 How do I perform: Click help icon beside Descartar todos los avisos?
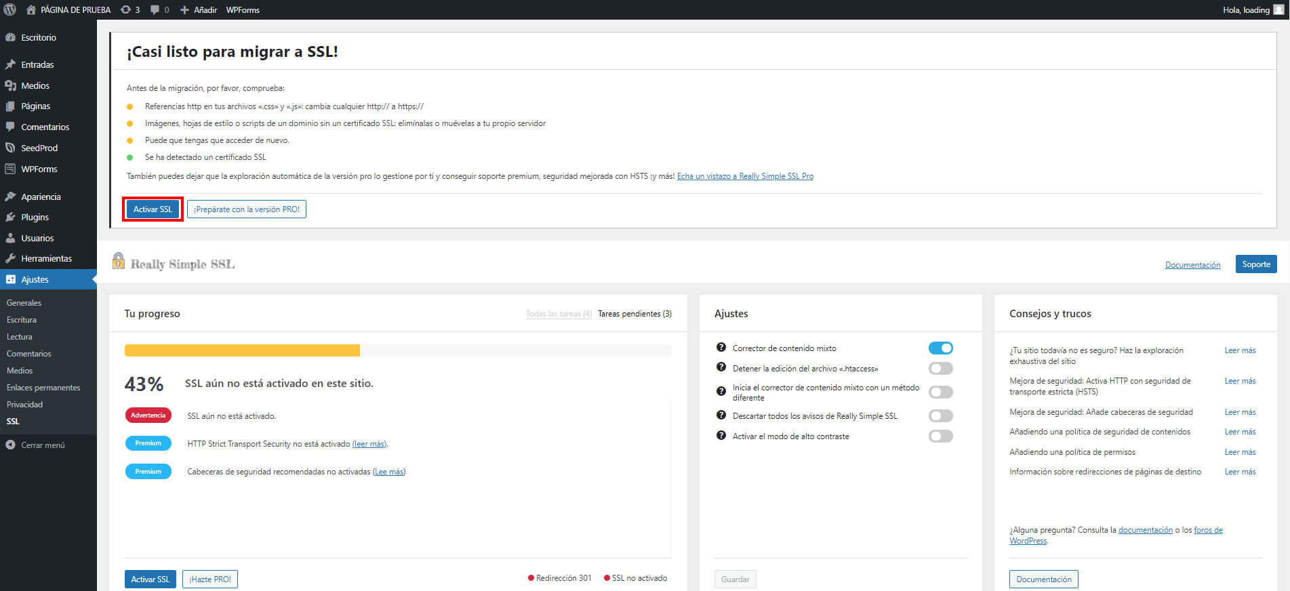pyautogui.click(x=721, y=415)
